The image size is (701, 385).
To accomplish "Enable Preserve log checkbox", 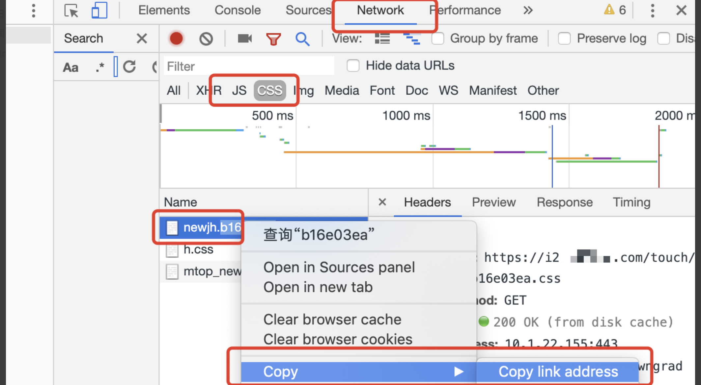I will coord(564,38).
